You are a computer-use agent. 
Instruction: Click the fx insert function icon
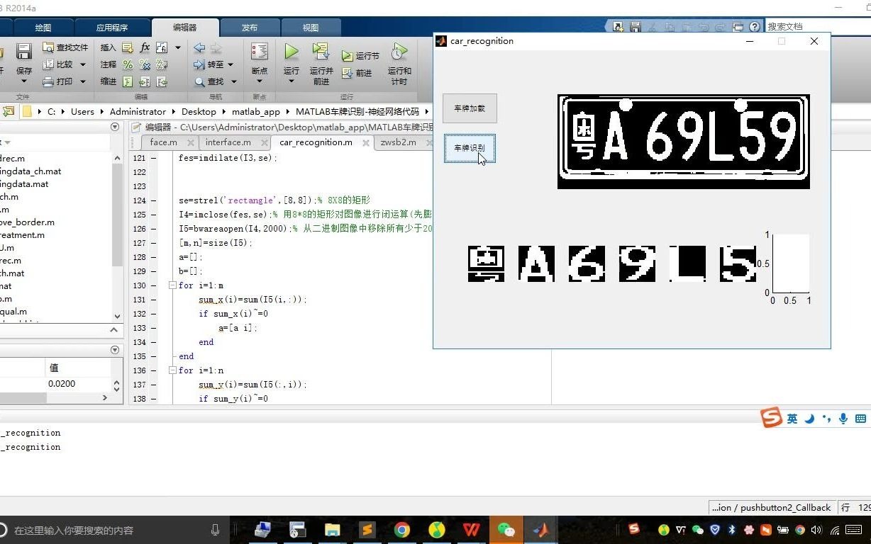146,47
